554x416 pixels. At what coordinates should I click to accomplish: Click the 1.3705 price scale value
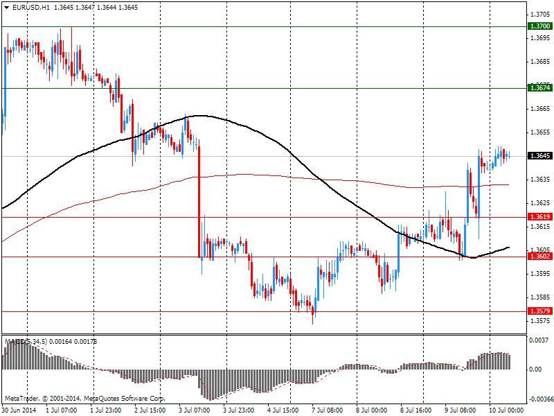click(540, 14)
